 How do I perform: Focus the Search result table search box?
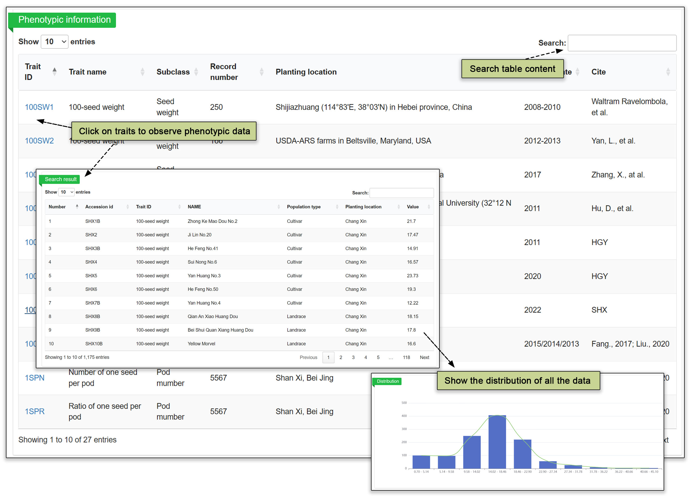pos(401,193)
